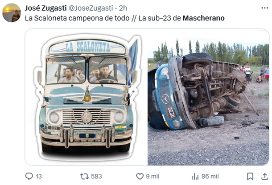
Task: Open the three-dot more options menu
Action: [x=265, y=8]
